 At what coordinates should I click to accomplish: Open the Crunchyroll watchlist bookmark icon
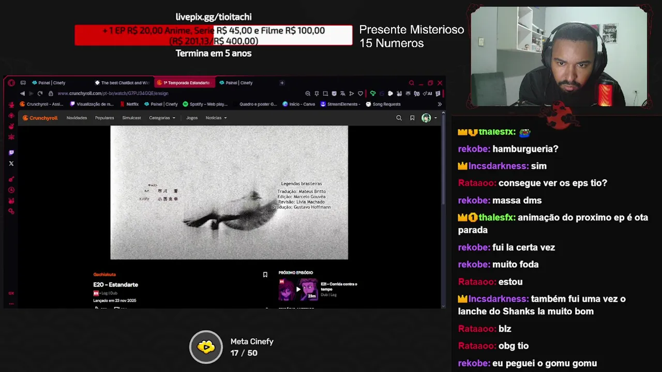pyautogui.click(x=412, y=118)
